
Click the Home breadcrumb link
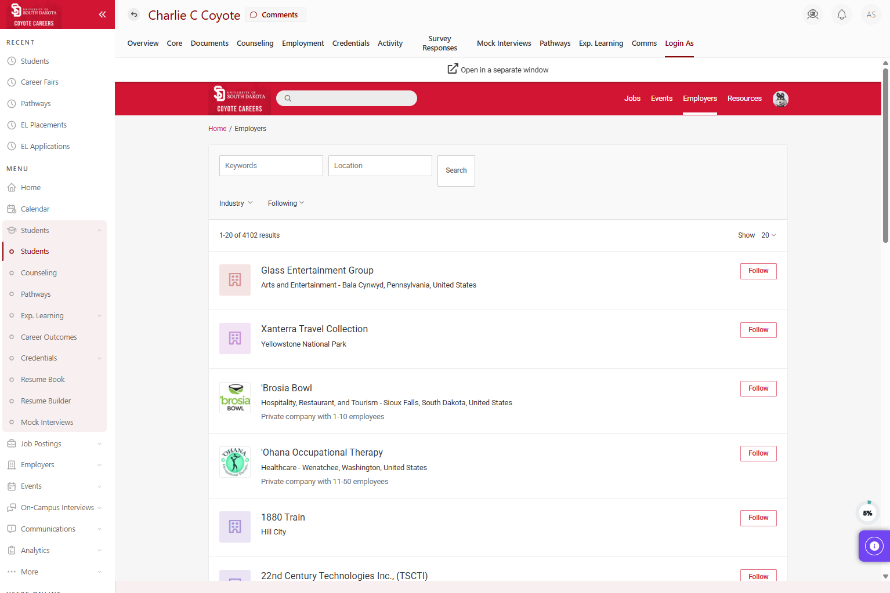(218, 129)
